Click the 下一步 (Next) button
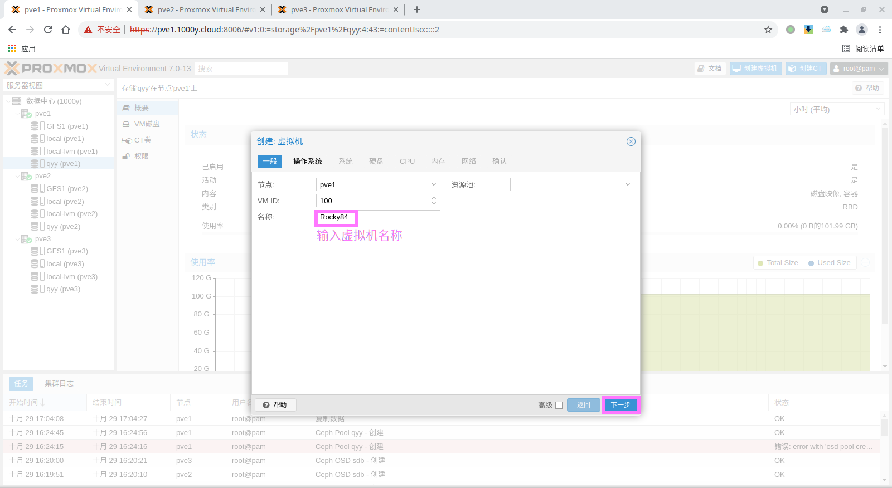This screenshot has width=892, height=488. [620, 405]
